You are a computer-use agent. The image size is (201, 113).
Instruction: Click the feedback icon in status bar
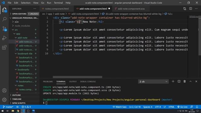192,107
